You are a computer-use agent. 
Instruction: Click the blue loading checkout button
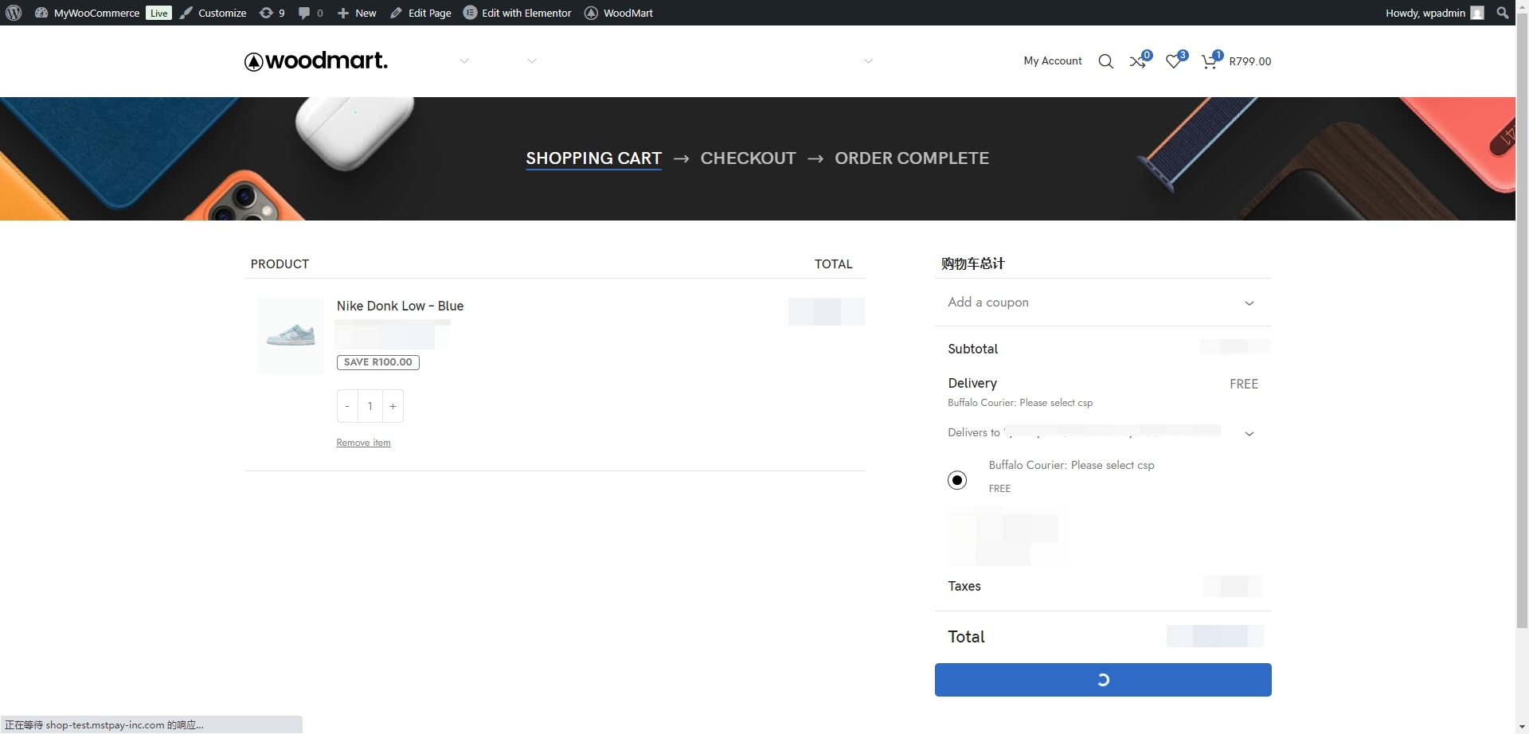(1103, 680)
